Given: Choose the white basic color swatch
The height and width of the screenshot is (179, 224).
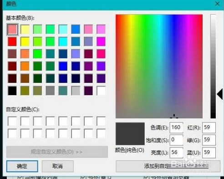Looking at the screenshot, I should click(x=101, y=91).
